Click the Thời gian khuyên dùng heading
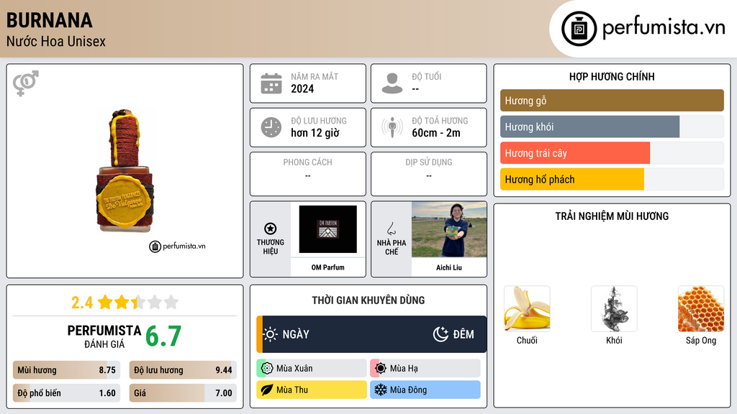737x414 pixels. click(368, 300)
